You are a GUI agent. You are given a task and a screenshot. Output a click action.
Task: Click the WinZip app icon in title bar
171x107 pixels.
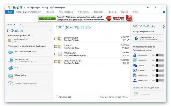9,7
